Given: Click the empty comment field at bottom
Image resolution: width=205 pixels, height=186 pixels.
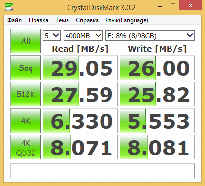Looking at the screenshot, I should (x=102, y=171).
